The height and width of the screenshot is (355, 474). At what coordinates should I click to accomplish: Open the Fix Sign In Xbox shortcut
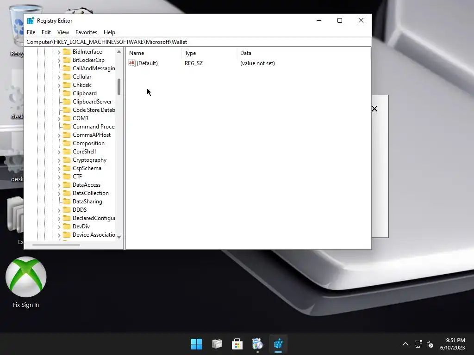tap(26, 282)
